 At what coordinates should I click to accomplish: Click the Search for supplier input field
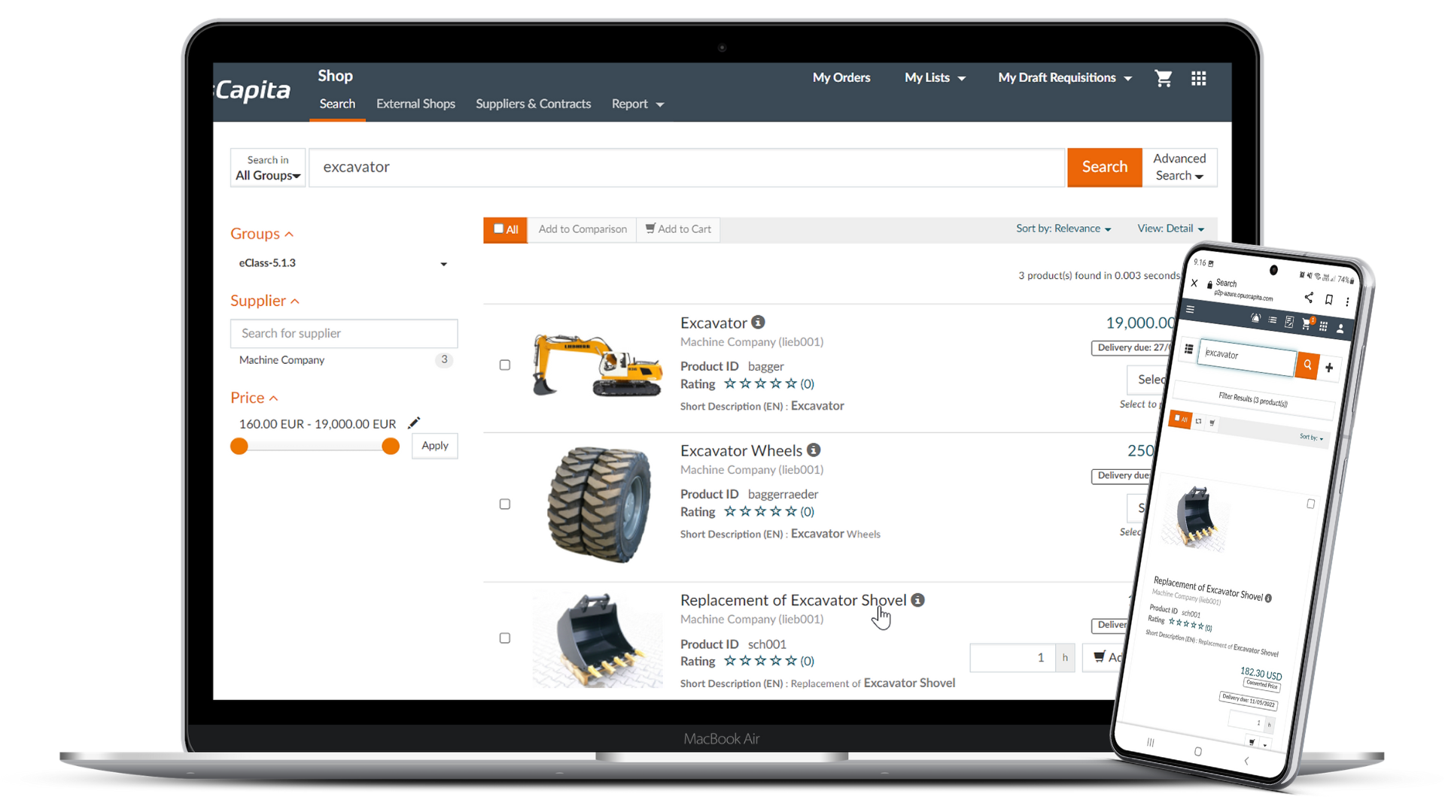[x=344, y=333]
